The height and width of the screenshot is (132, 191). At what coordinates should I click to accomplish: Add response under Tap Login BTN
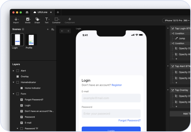point(176,59)
